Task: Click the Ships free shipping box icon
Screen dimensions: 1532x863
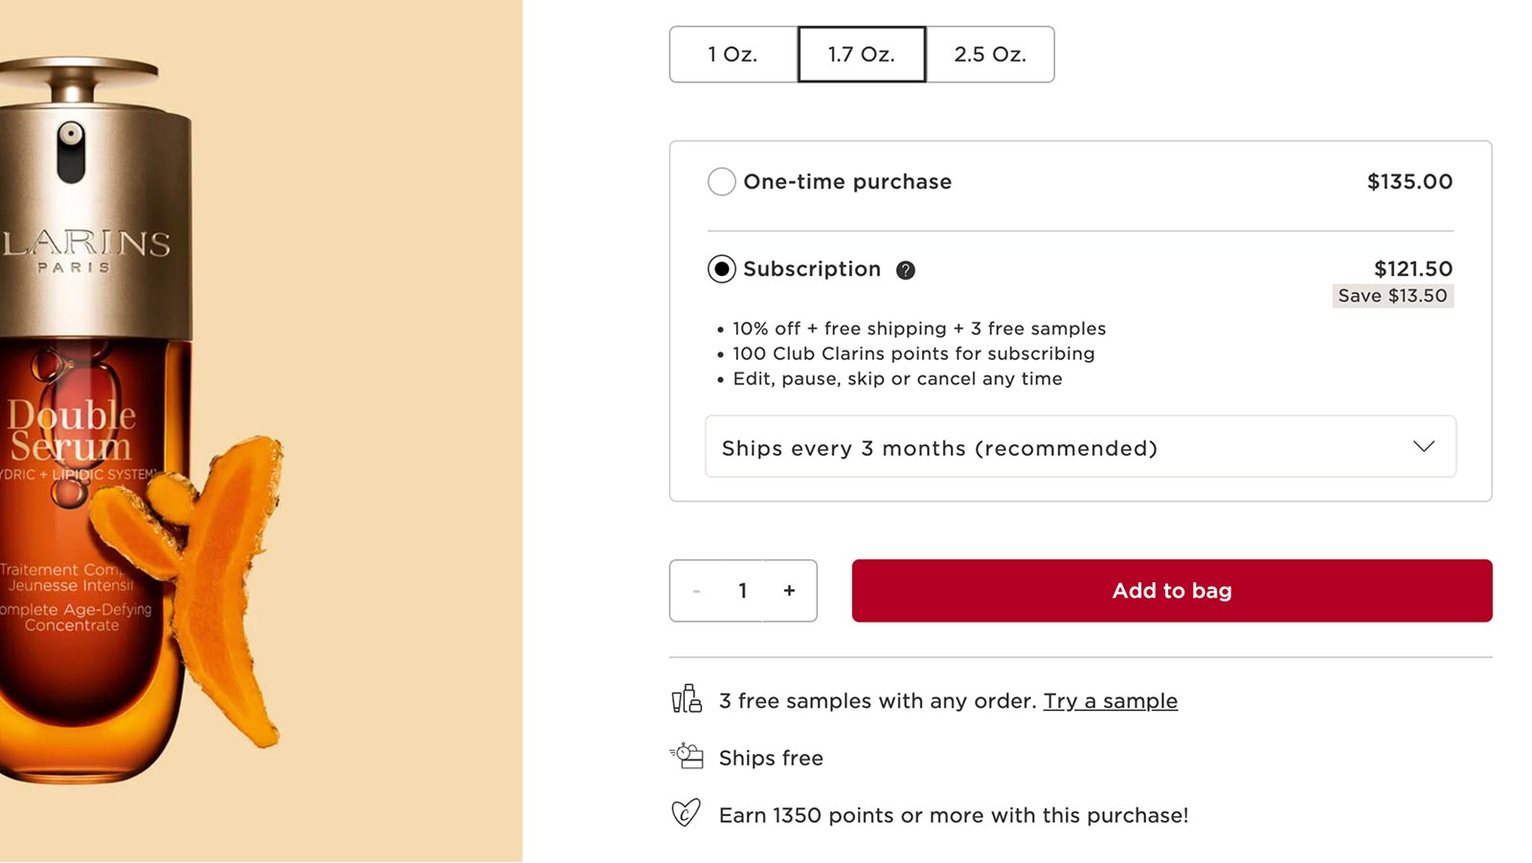Action: (686, 757)
